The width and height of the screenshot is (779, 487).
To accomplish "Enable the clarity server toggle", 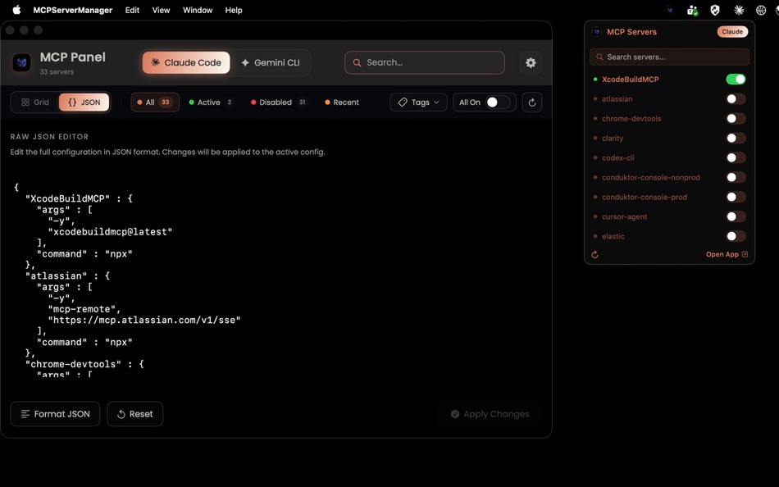I will pos(736,139).
